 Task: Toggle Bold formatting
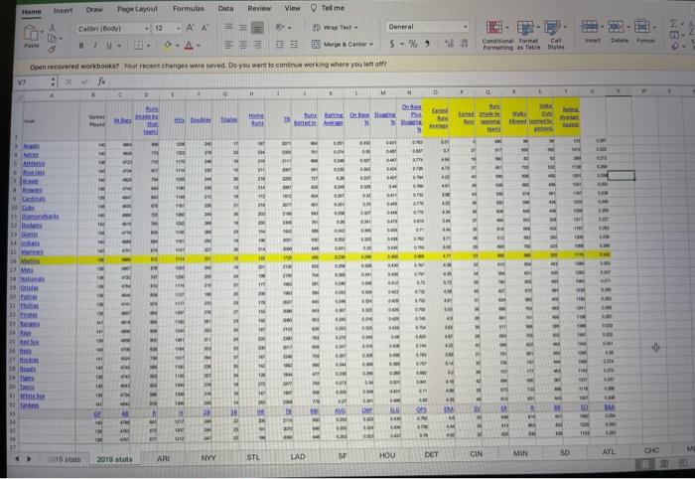point(81,46)
